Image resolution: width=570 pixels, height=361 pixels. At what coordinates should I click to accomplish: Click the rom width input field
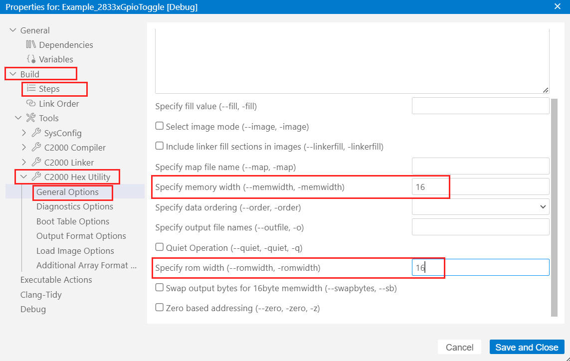(x=480, y=267)
